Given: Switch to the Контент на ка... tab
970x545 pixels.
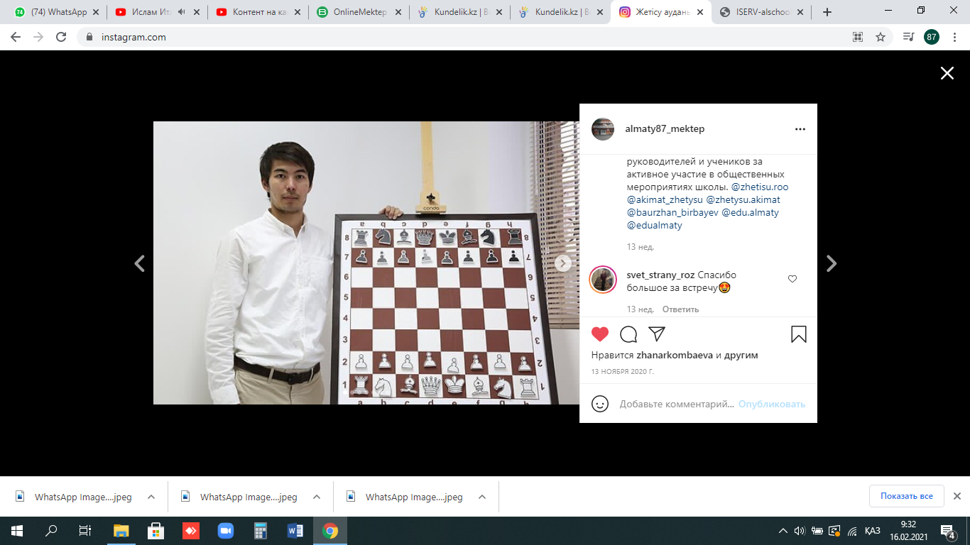Looking at the screenshot, I should 258,12.
